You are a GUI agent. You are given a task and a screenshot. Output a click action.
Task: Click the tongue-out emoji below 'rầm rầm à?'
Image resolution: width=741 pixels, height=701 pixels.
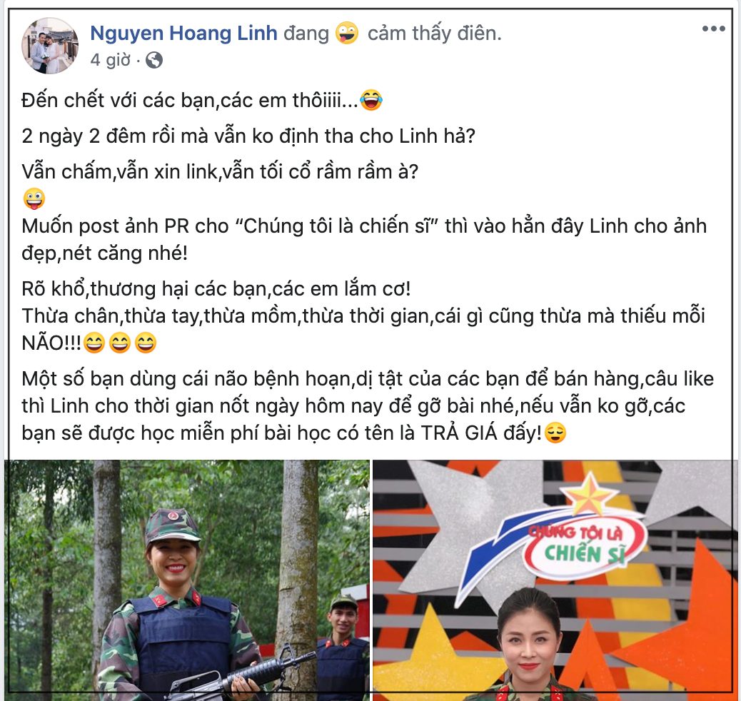(x=34, y=198)
